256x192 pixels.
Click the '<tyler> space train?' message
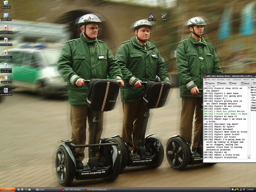pyautogui.click(x=221, y=134)
